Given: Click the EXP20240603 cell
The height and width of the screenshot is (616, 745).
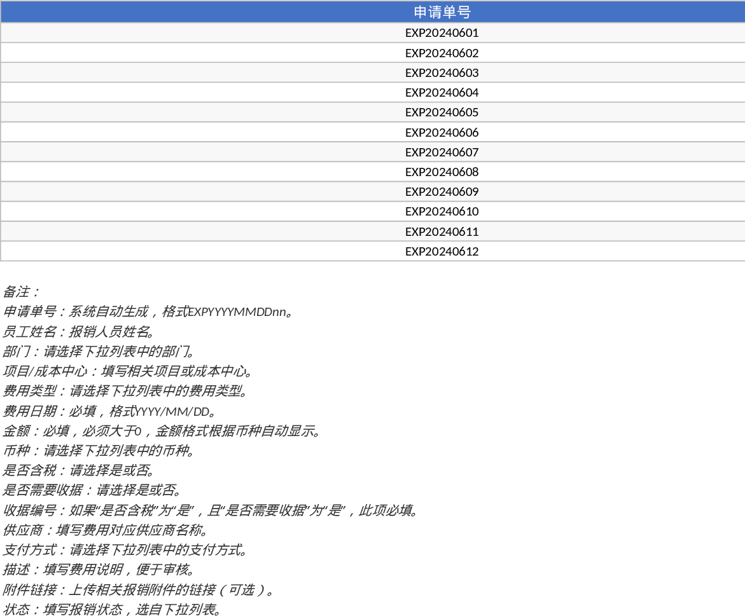Looking at the screenshot, I should [x=442, y=72].
